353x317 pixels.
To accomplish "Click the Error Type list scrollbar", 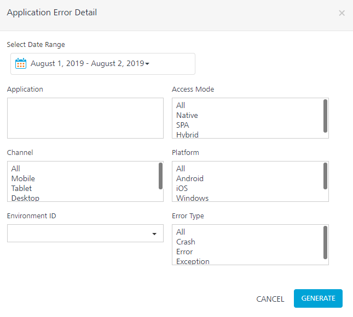I will [325, 243].
